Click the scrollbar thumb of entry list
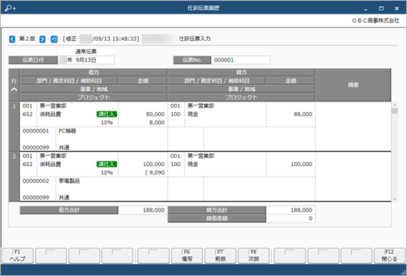The image size is (407, 276). pos(395,111)
